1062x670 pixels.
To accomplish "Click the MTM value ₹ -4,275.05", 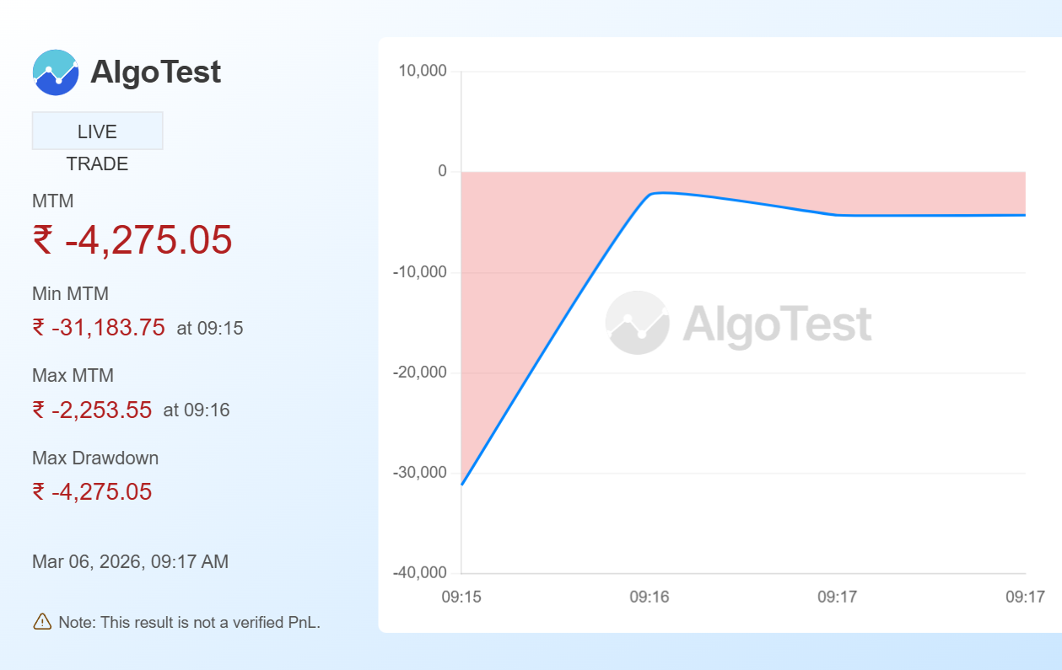I will pyautogui.click(x=132, y=242).
